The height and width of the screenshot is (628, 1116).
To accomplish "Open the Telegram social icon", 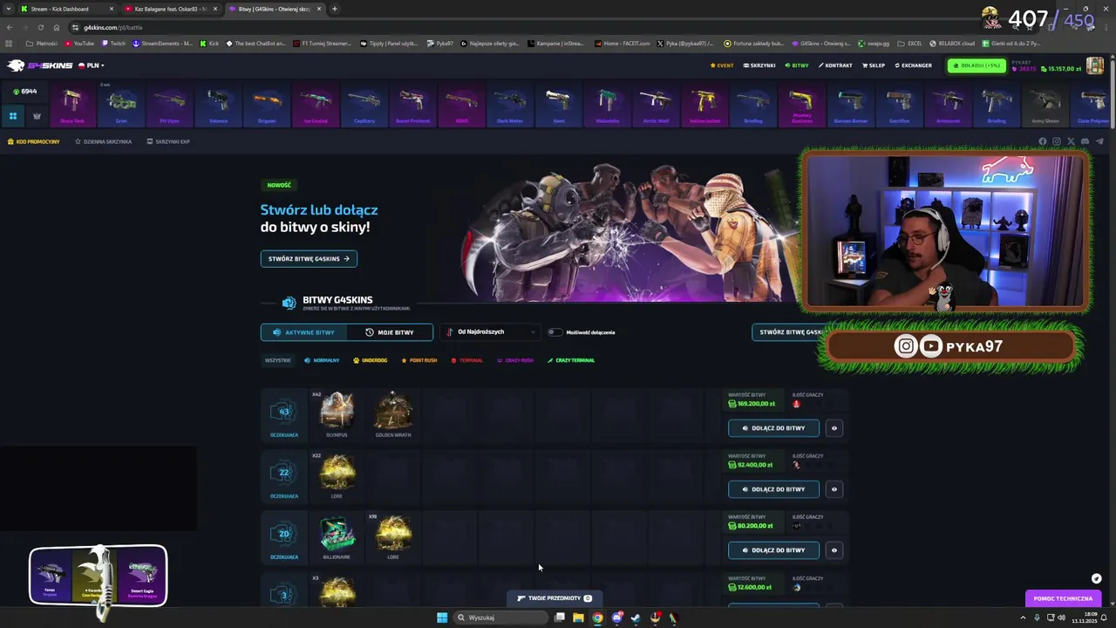I will pyautogui.click(x=1099, y=141).
